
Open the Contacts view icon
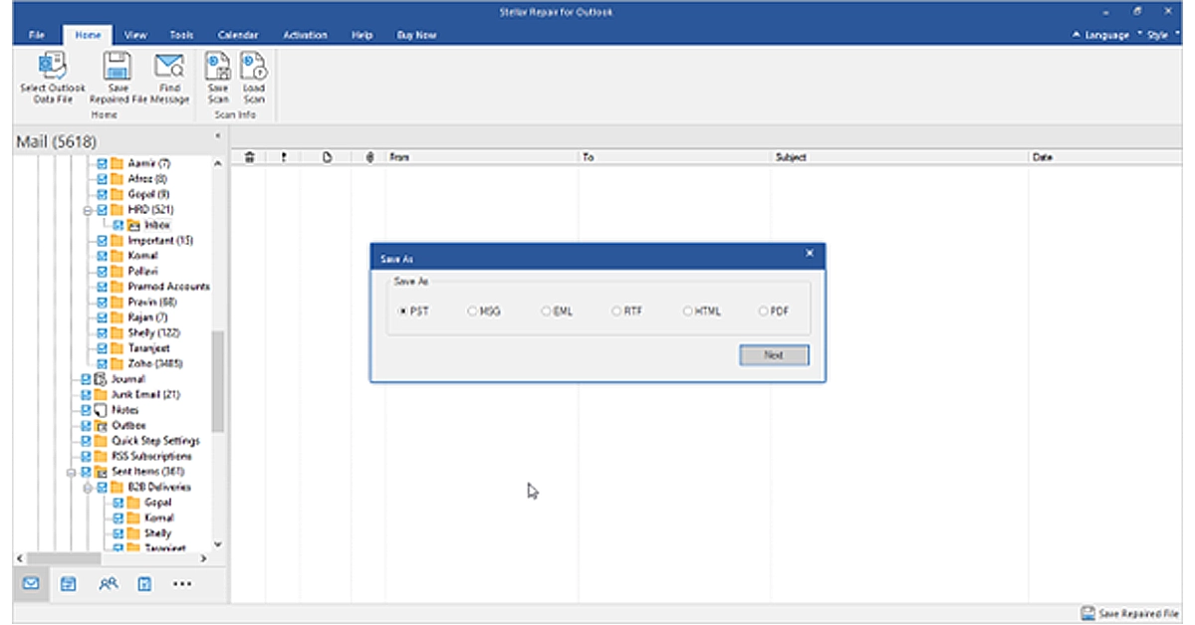(108, 583)
